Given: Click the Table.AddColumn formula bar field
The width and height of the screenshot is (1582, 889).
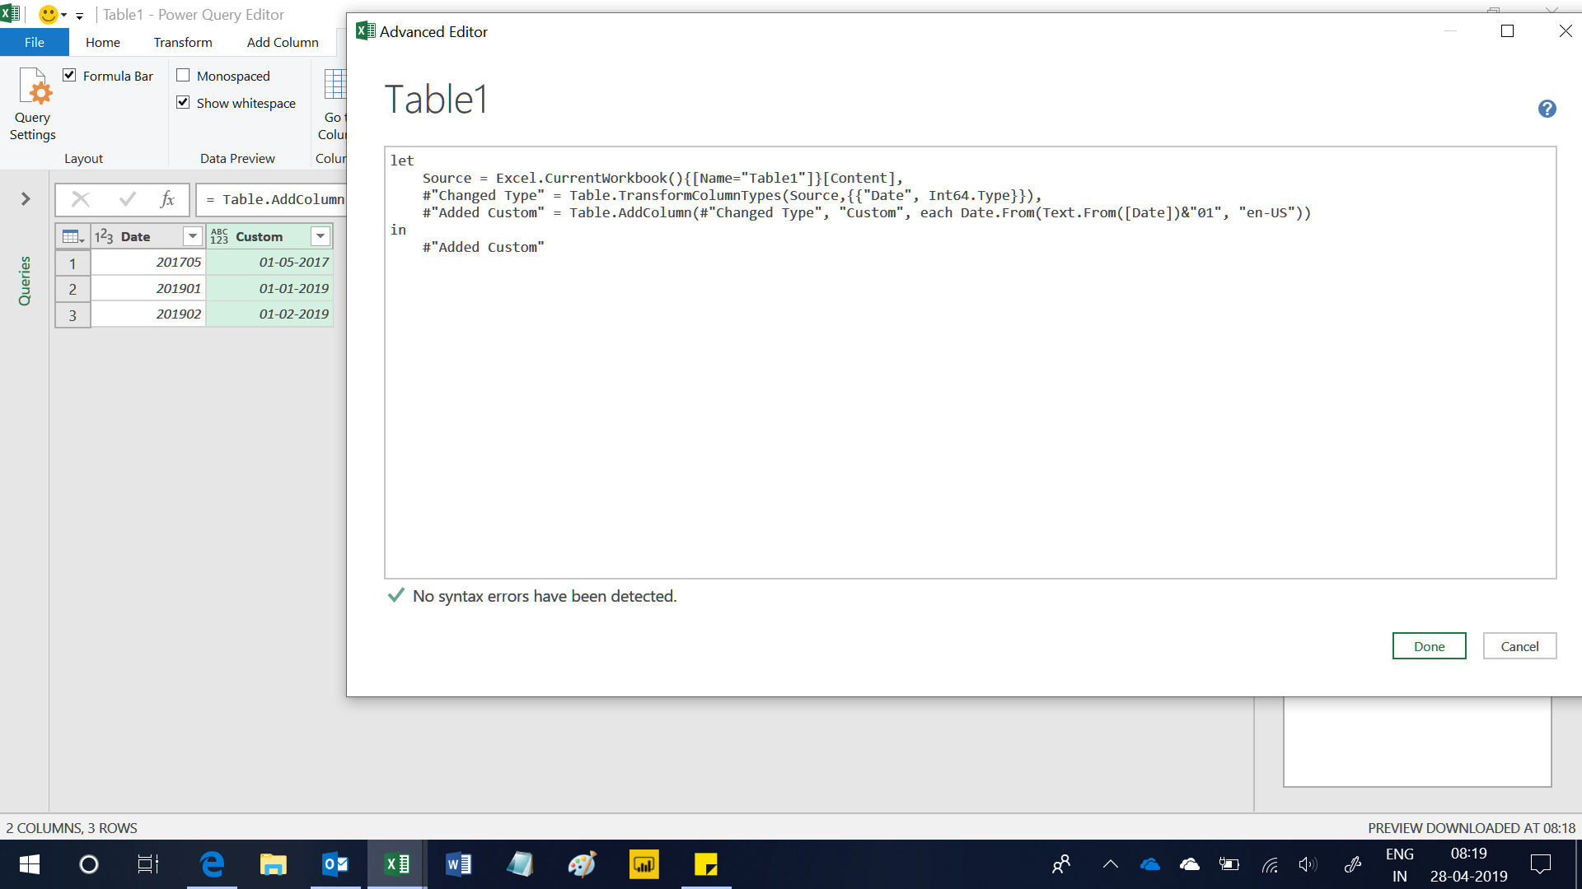Looking at the screenshot, I should pyautogui.click(x=272, y=199).
